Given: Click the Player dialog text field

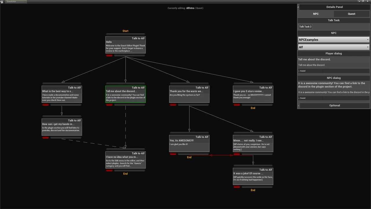Looking at the screenshot, I should click(x=334, y=65).
